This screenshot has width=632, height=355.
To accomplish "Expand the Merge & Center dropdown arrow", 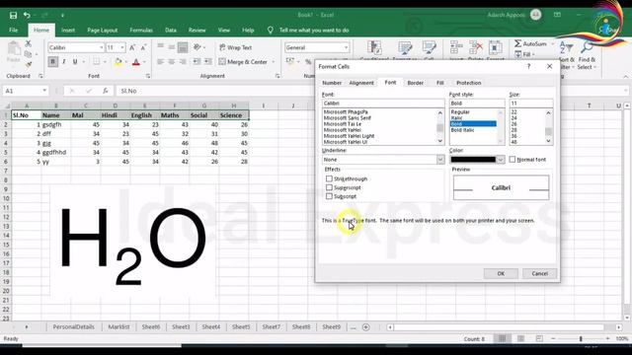I will tap(274, 61).
